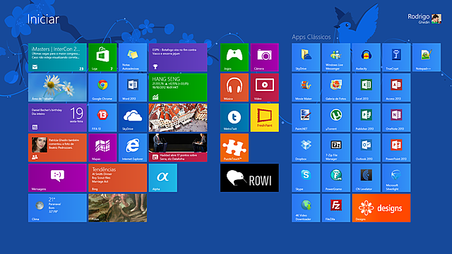
Task: Launch PuzzleTouch tile
Action: (x=234, y=147)
